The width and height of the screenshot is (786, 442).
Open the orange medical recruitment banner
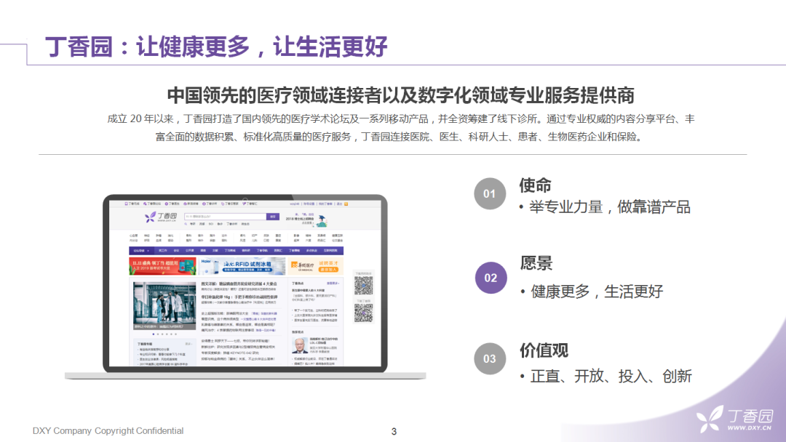coord(316,266)
